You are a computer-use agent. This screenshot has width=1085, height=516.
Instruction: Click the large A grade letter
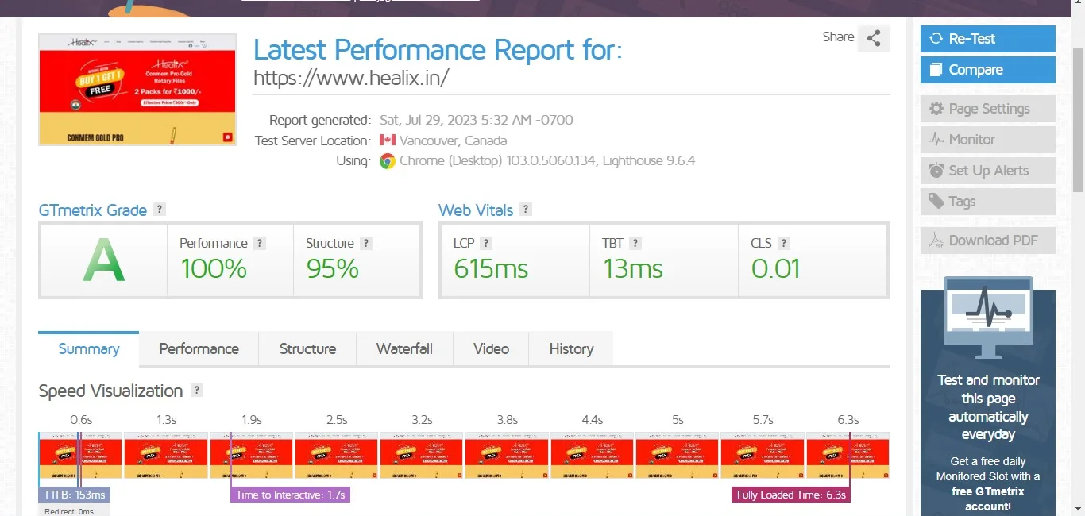pyautogui.click(x=104, y=261)
